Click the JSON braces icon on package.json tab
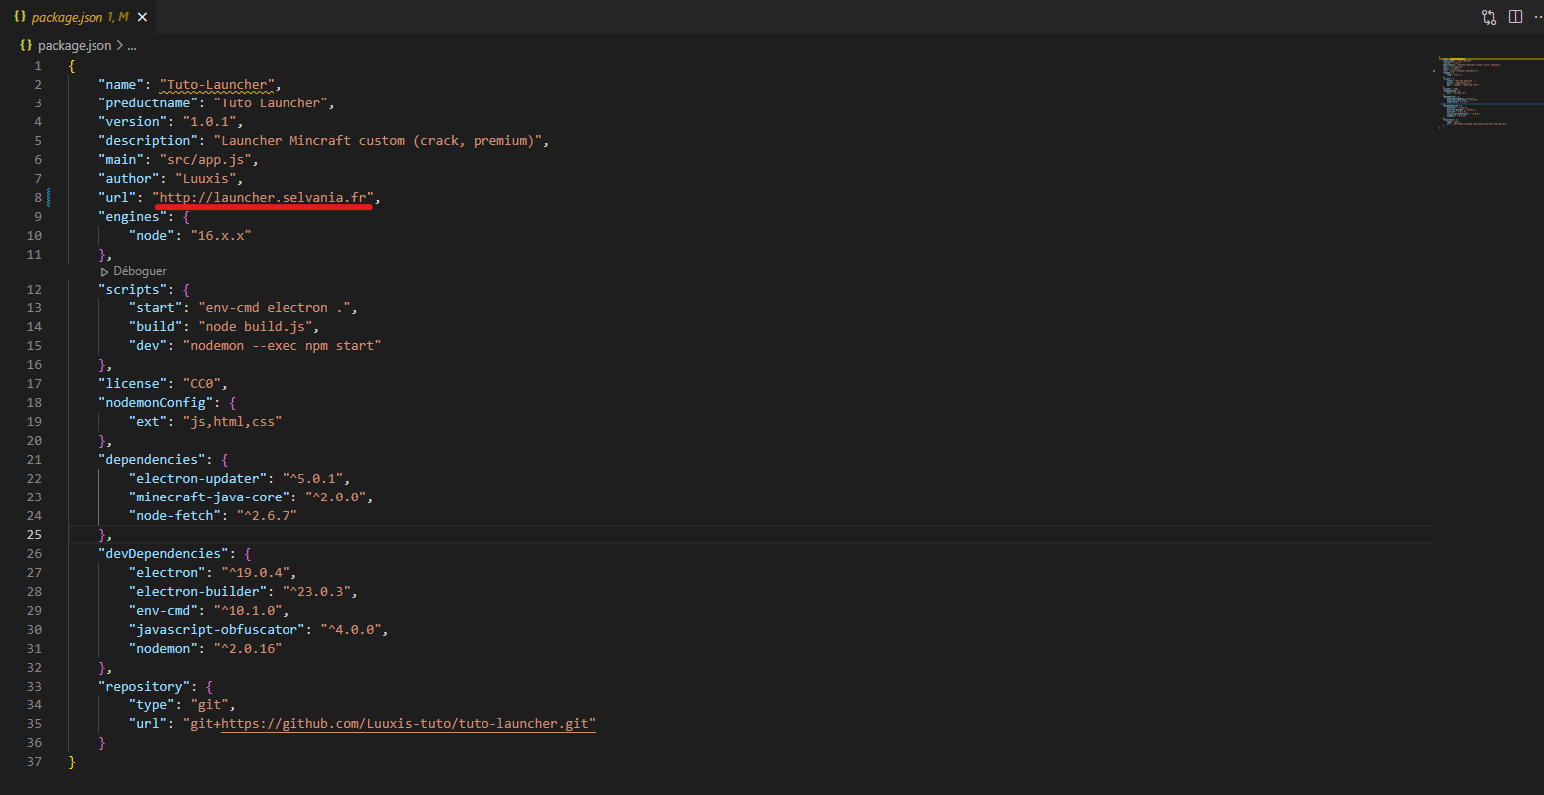Viewport: 1544px width, 795px height. point(20,17)
